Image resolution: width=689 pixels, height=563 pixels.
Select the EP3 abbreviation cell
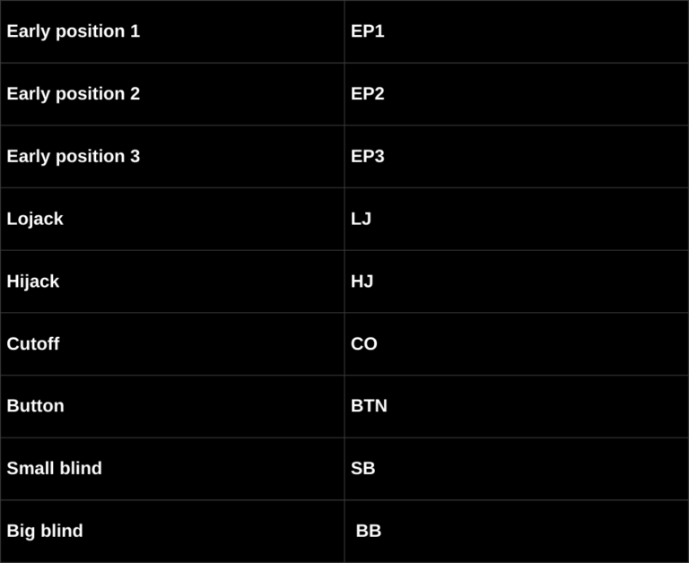tap(367, 157)
